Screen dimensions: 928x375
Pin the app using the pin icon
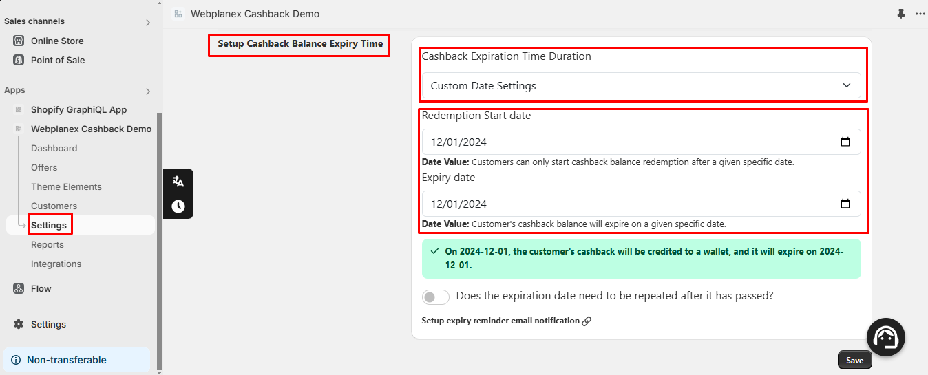pos(901,14)
